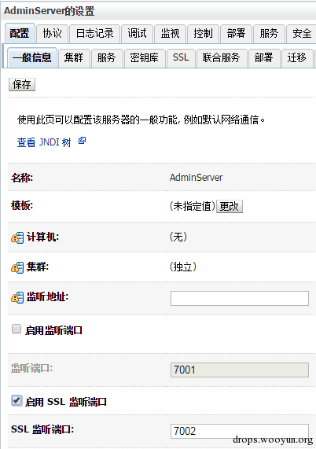Click the SSL 监听端口 field showing 7002
Image resolution: width=316 pixels, height=449 pixels.
click(240, 431)
